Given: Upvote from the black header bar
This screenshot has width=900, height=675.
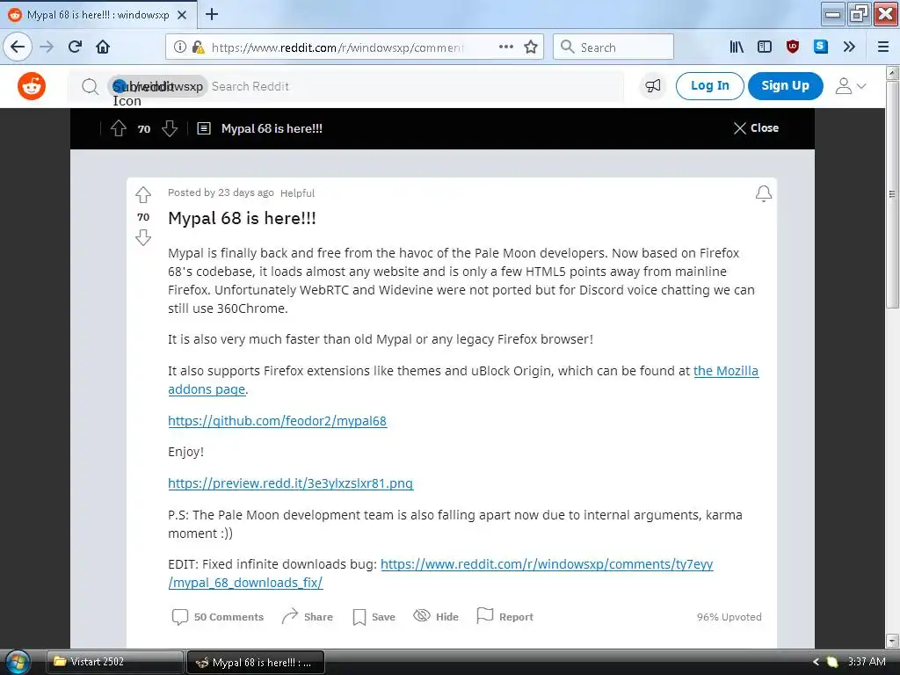Looking at the screenshot, I should click(x=119, y=128).
